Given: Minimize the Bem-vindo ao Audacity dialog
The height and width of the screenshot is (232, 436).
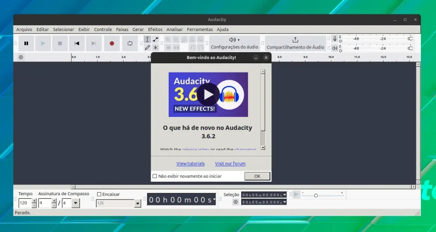Looking at the screenshot, I should (256, 57).
